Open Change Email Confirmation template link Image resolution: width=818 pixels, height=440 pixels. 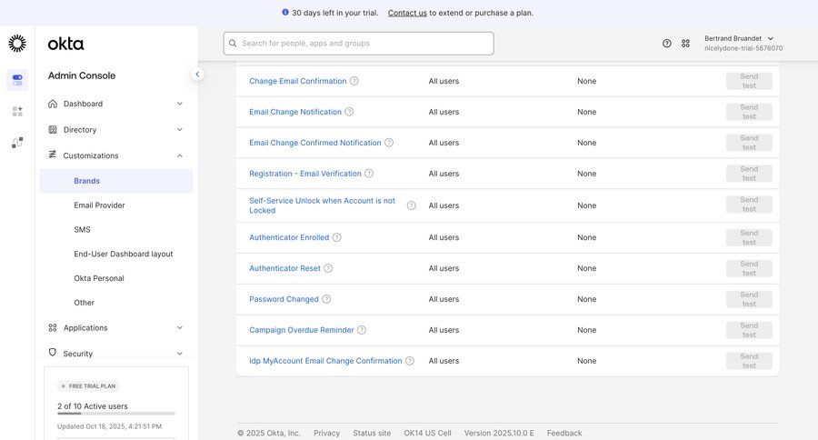coord(297,81)
